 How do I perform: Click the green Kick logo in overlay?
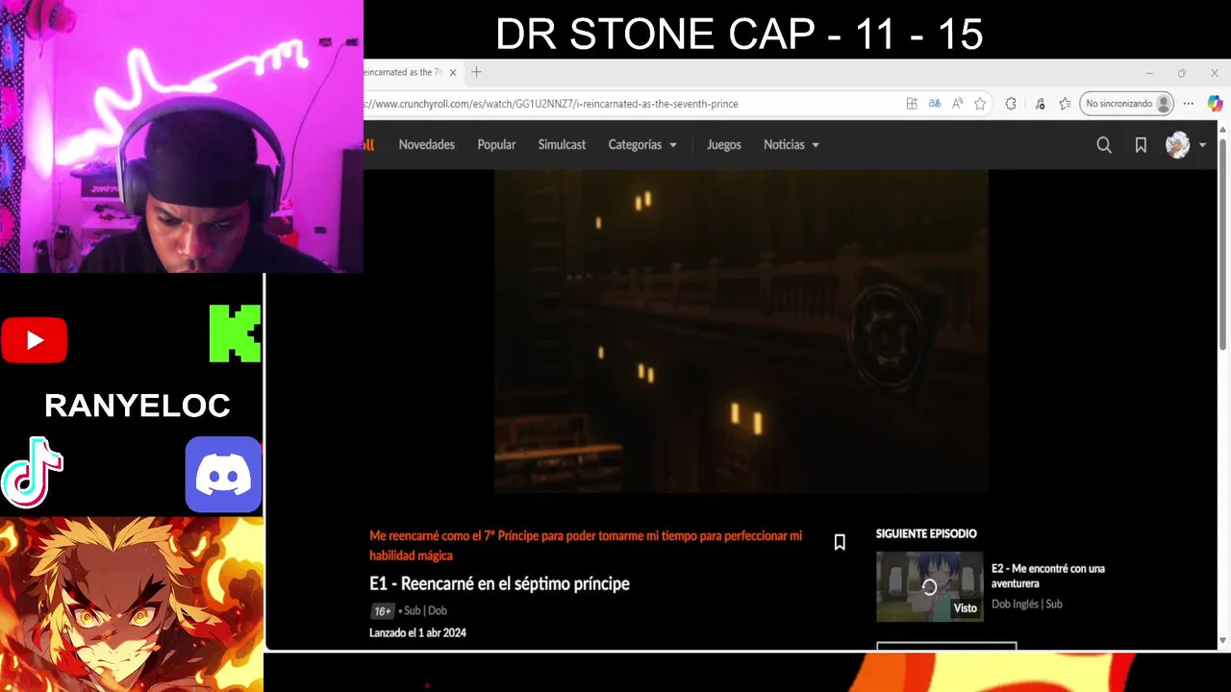[235, 334]
